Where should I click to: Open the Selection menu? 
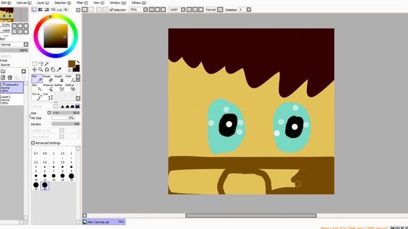click(62, 3)
